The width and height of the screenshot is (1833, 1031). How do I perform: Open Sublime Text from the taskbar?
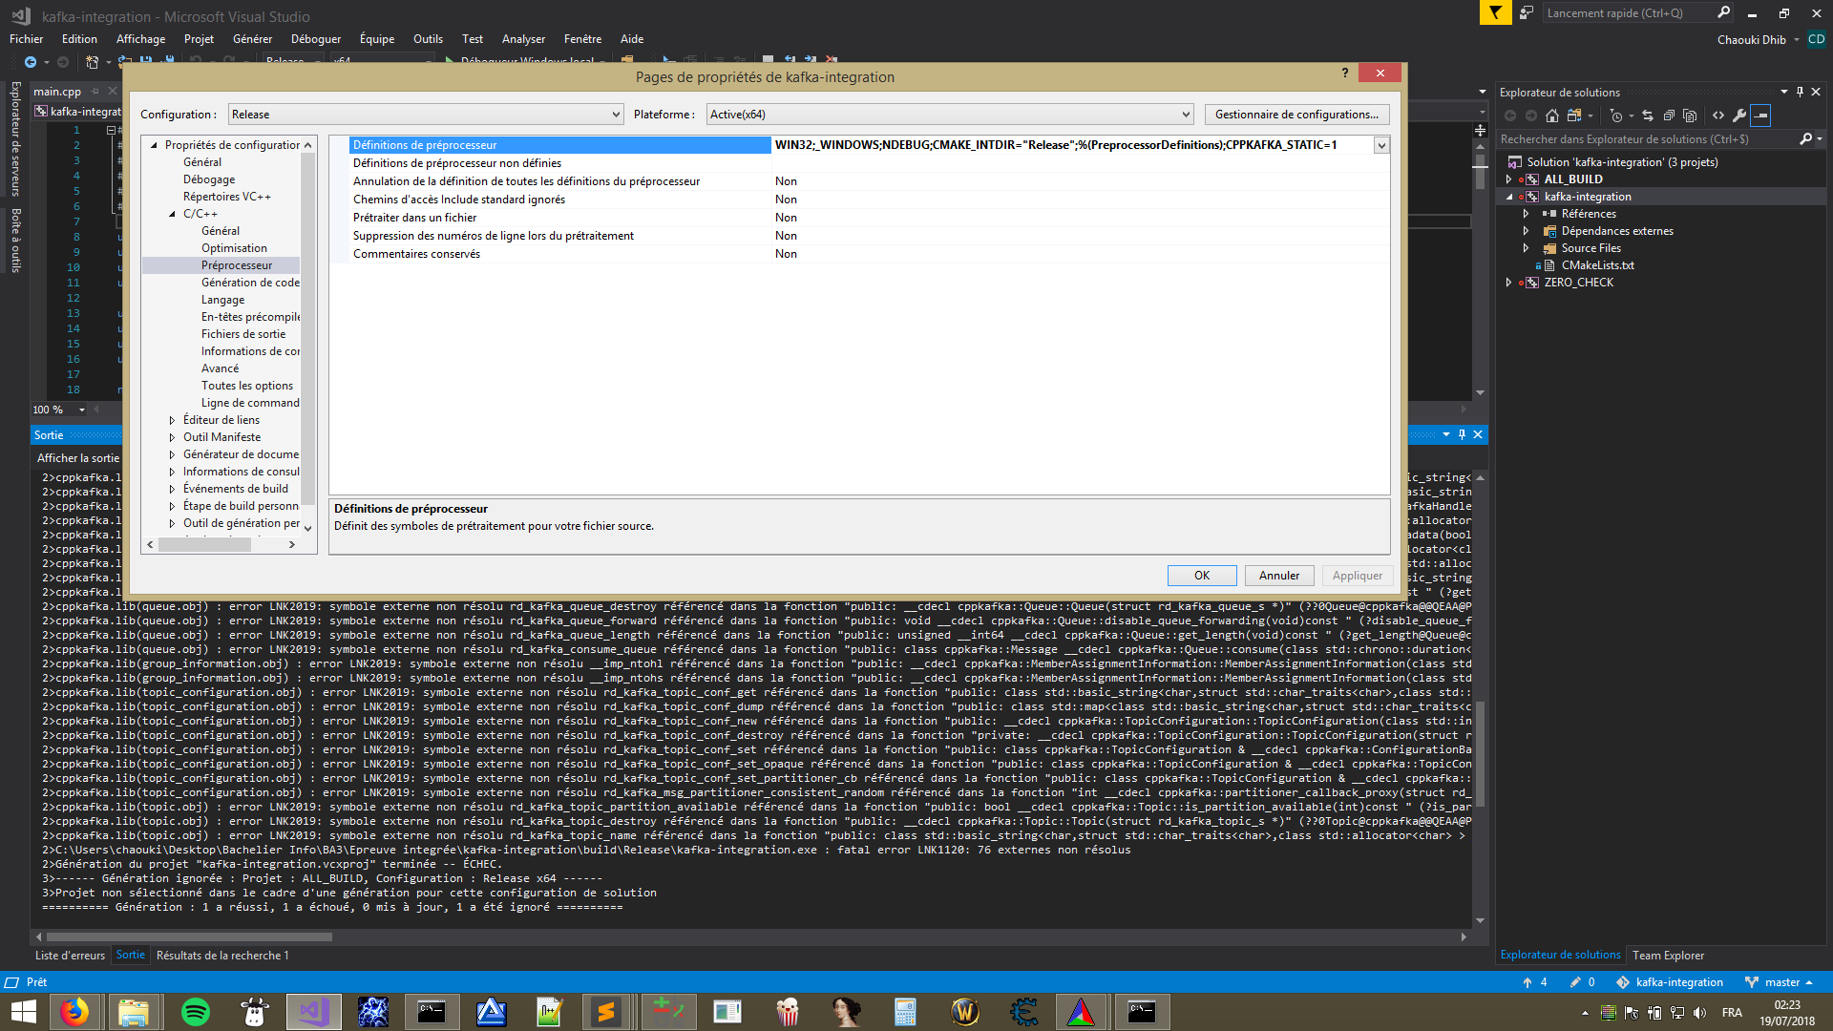(x=606, y=1012)
